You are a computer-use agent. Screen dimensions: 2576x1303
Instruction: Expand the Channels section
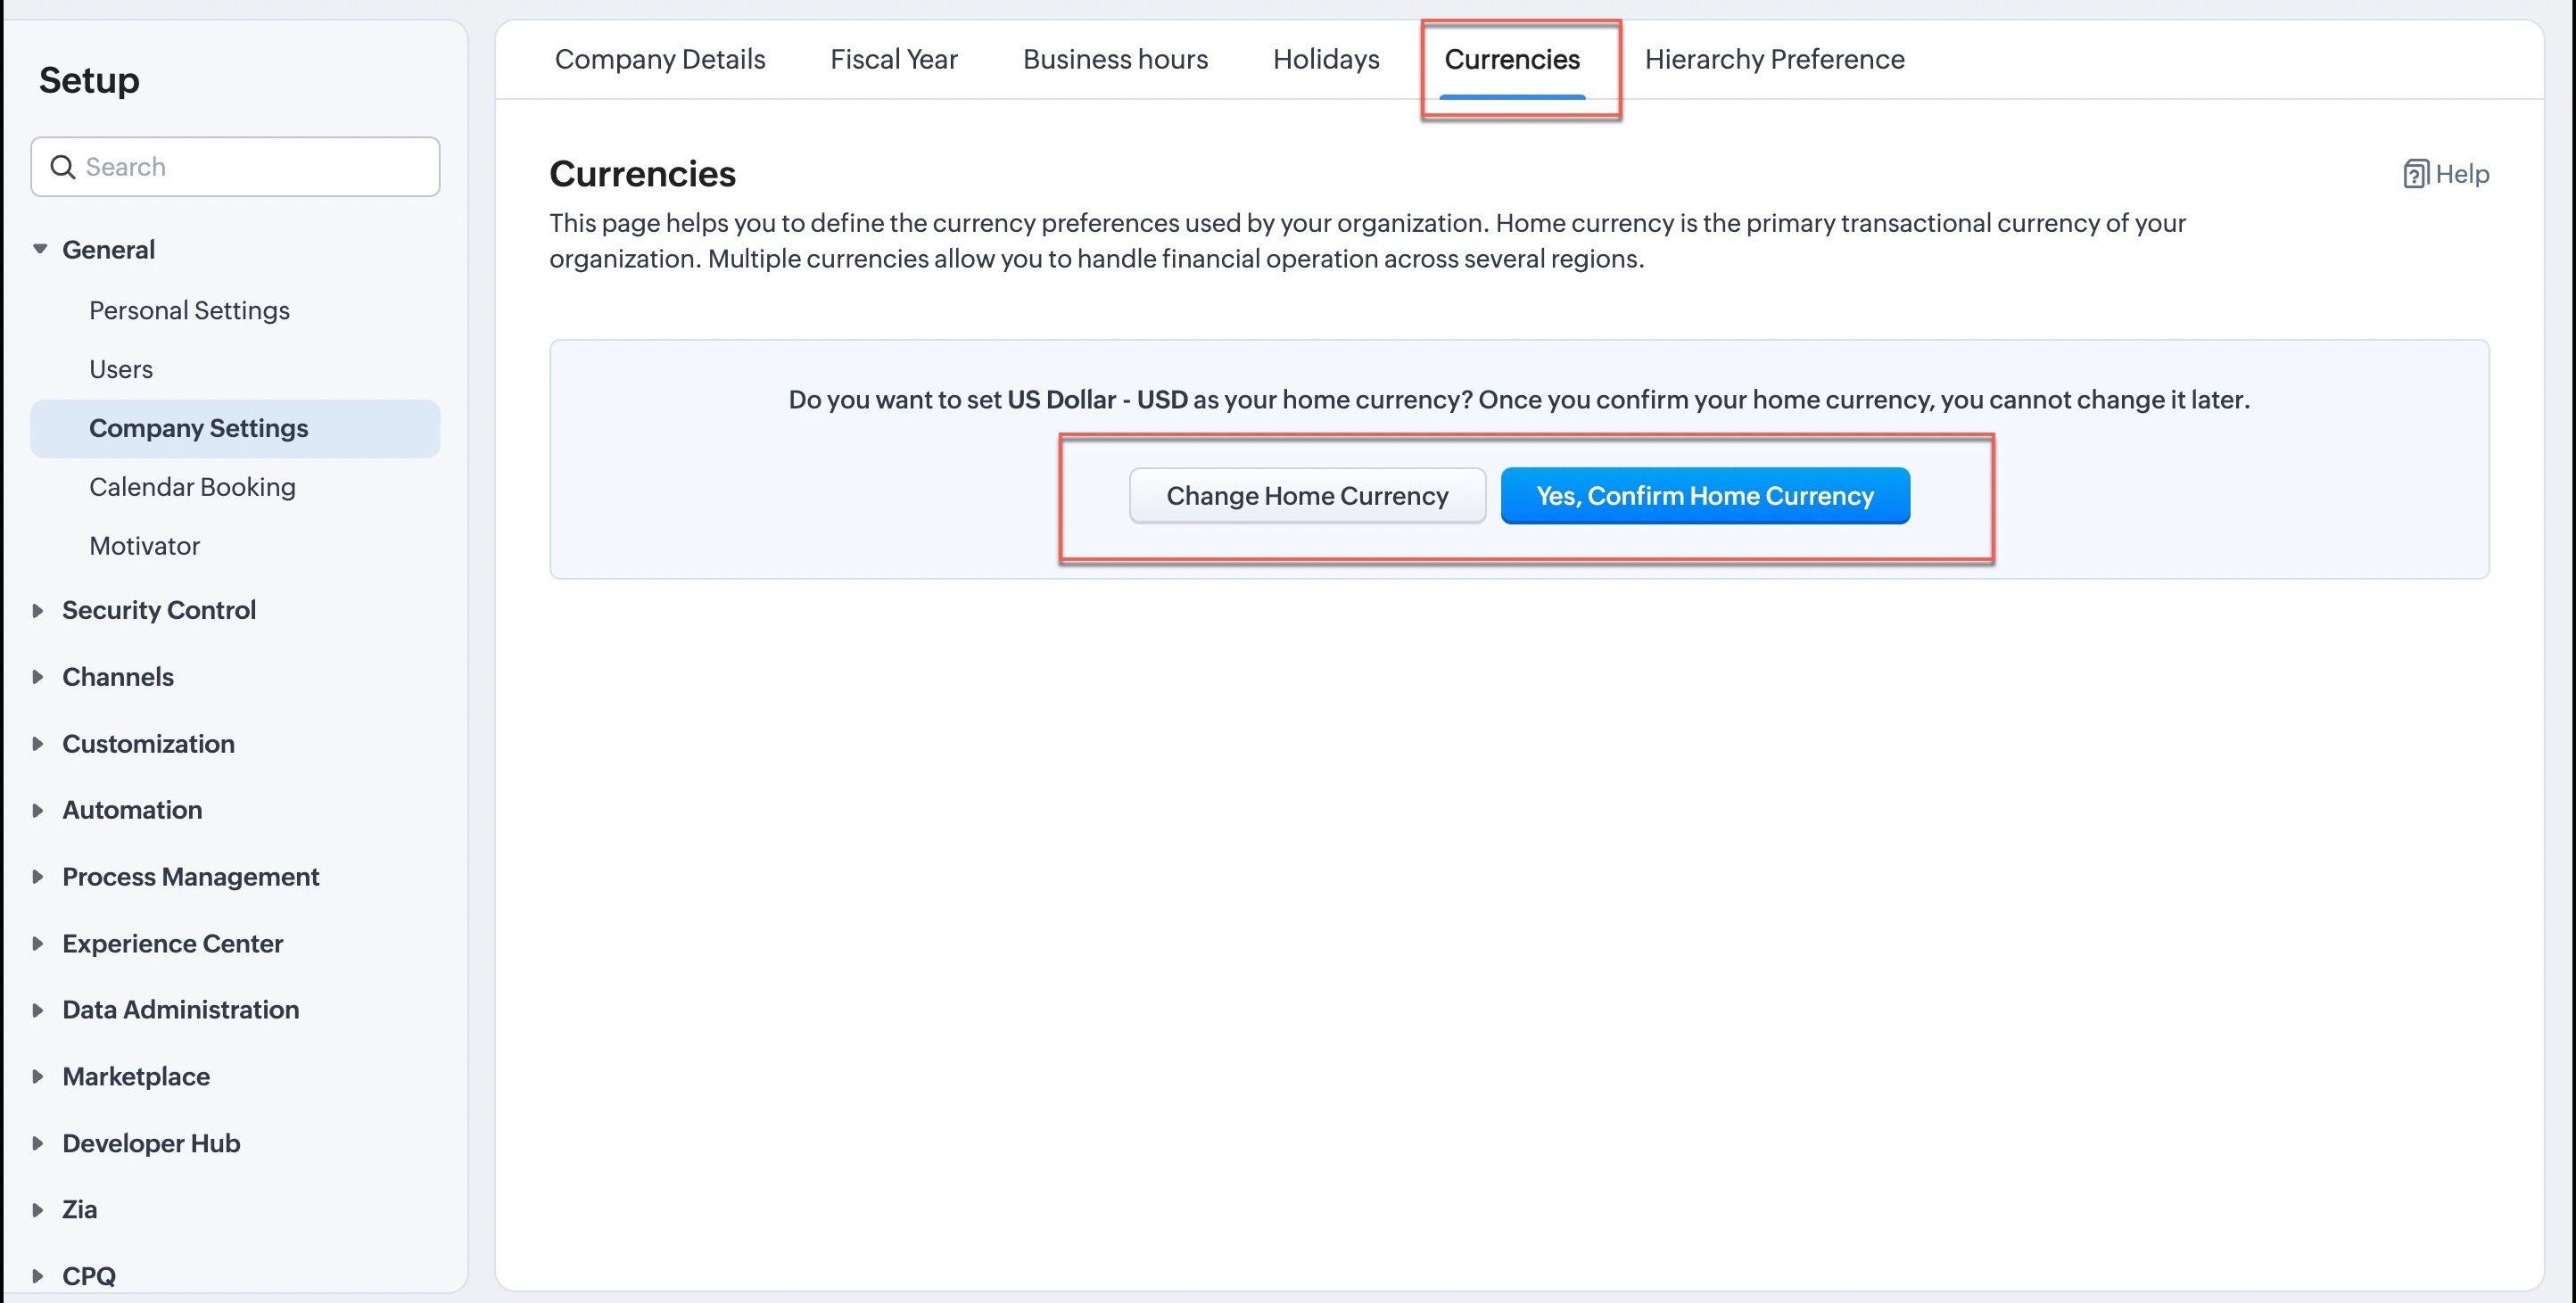[38, 677]
